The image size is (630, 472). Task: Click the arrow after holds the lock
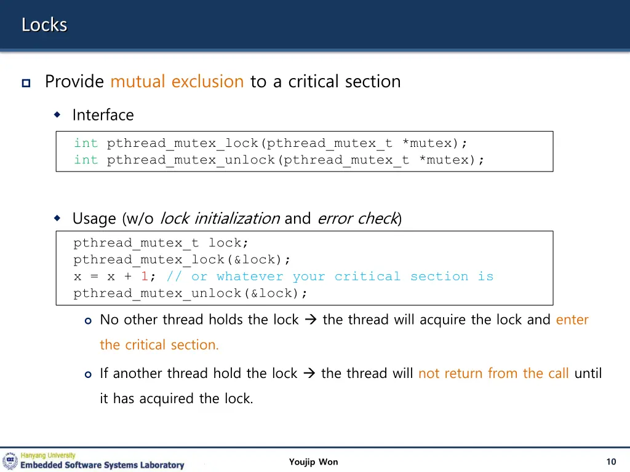click(x=311, y=320)
